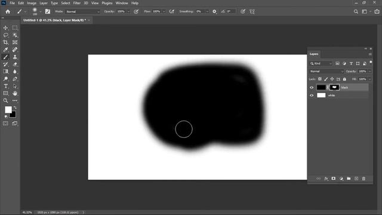
Task: Open the search icon in options bar
Action: click(x=356, y=11)
